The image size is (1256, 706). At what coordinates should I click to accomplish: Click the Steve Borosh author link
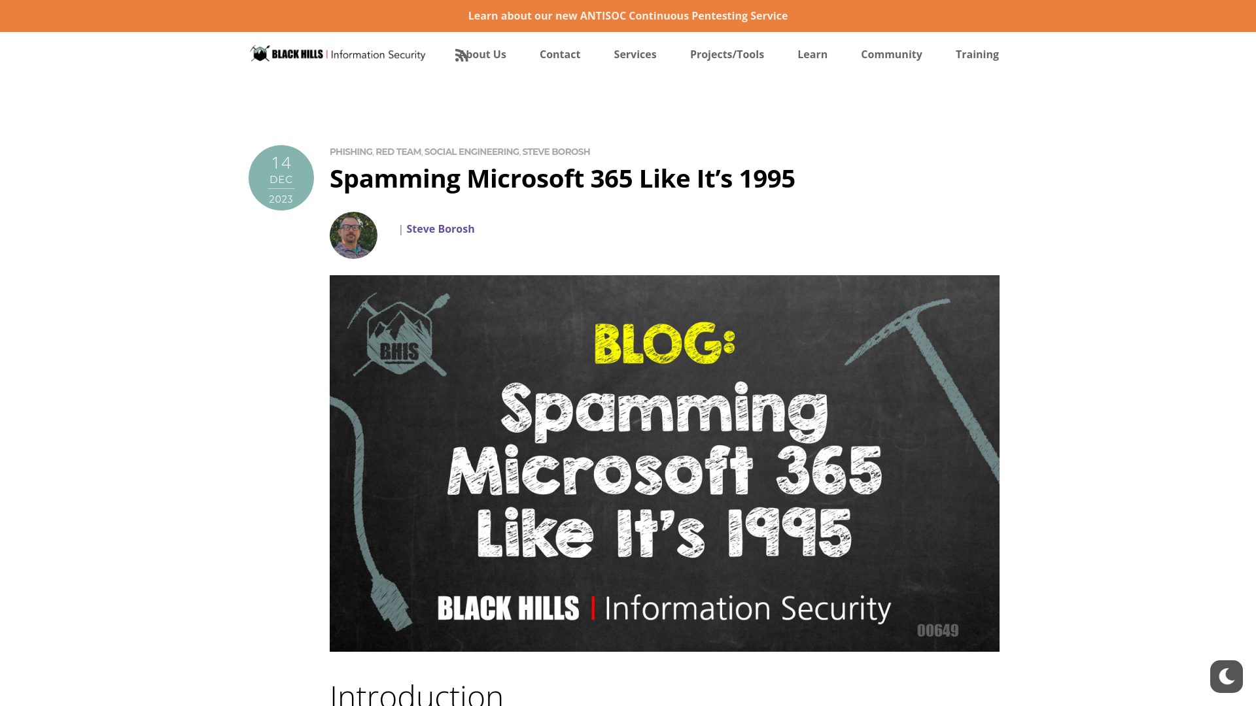point(440,228)
